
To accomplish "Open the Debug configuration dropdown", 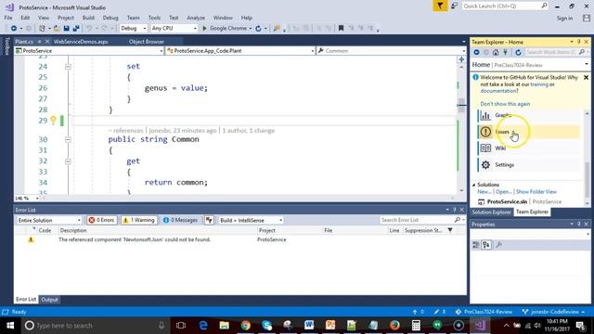I will click(x=133, y=29).
